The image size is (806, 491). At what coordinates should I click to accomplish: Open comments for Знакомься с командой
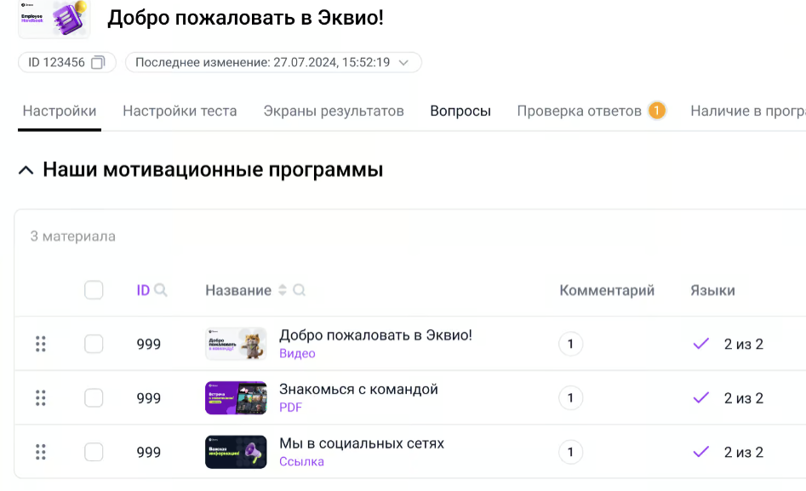coord(570,397)
